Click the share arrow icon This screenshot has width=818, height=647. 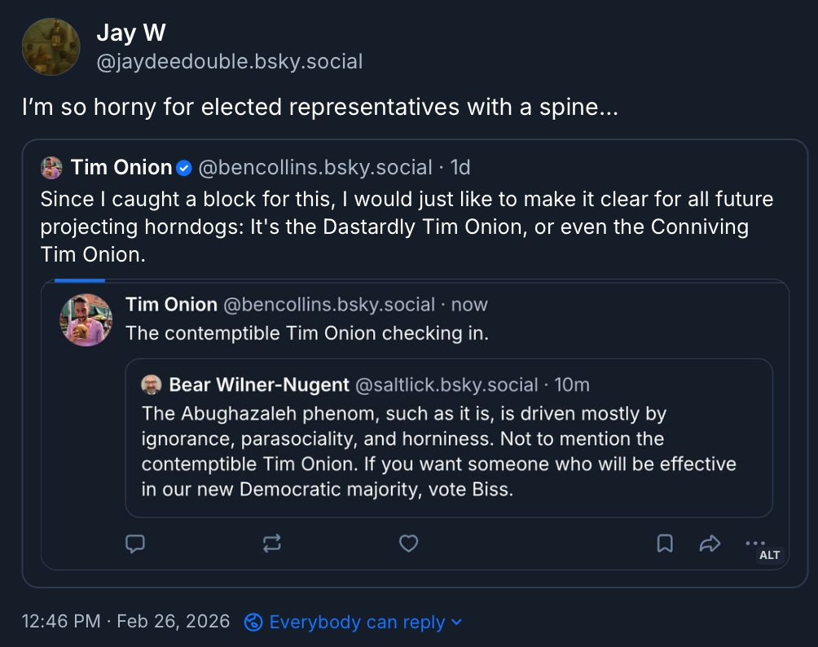pyautogui.click(x=710, y=544)
